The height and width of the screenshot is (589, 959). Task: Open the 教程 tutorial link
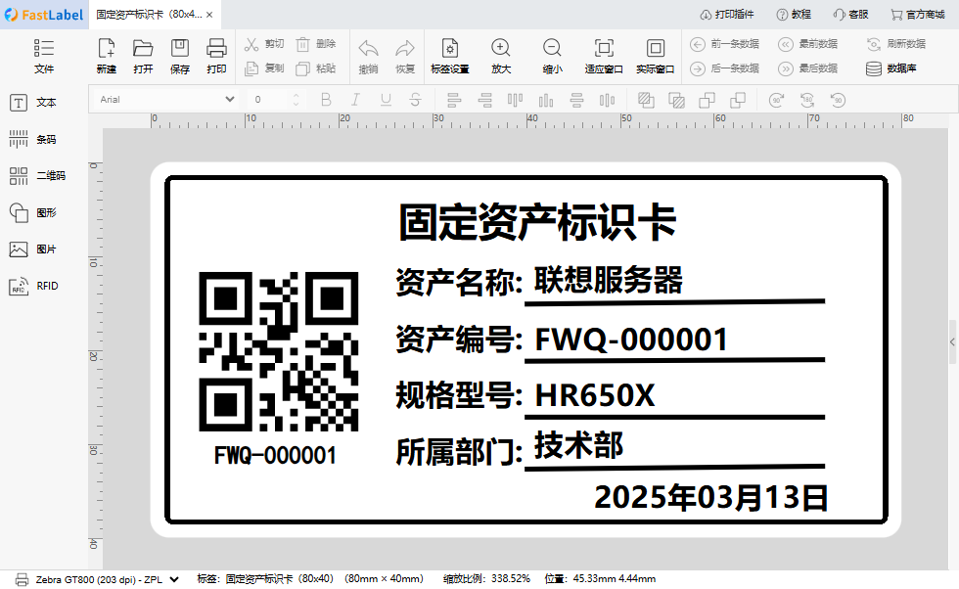(x=794, y=14)
